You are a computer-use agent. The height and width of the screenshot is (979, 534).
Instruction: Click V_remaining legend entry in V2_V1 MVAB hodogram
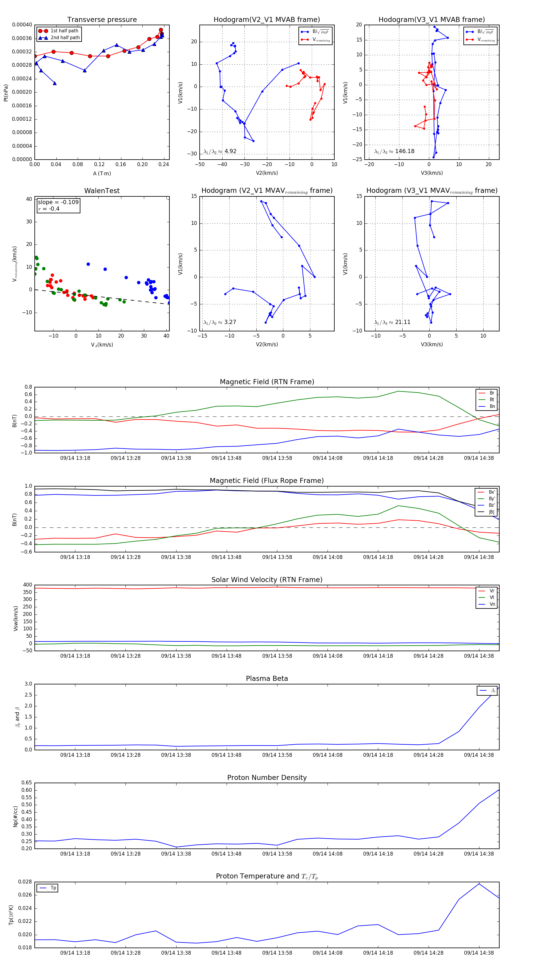[315, 39]
